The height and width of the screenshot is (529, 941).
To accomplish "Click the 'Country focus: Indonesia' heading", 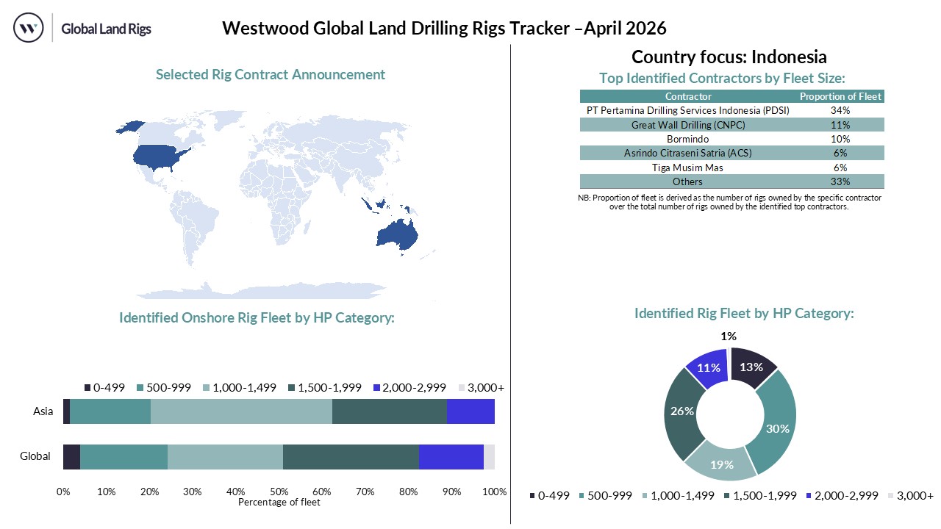I will [x=729, y=57].
